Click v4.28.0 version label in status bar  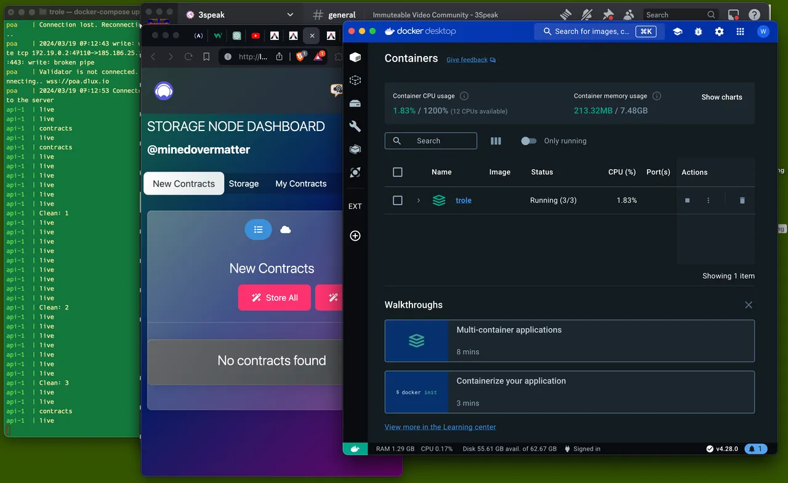click(x=722, y=449)
